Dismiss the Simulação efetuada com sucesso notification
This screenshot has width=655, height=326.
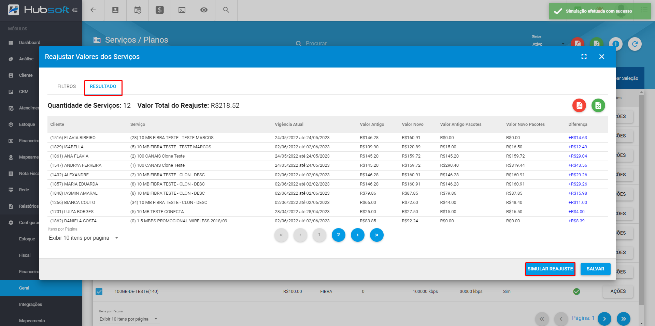[x=600, y=11]
